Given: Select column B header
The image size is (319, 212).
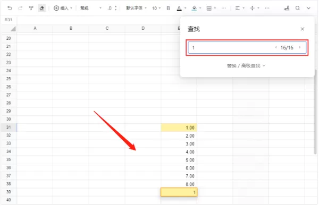Looking at the screenshot, I should tap(71, 28).
